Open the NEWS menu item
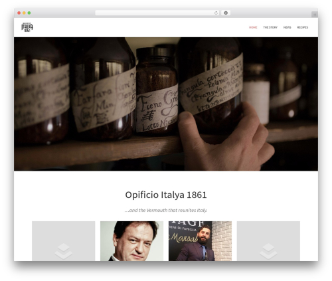This screenshot has width=332, height=281. point(287,27)
